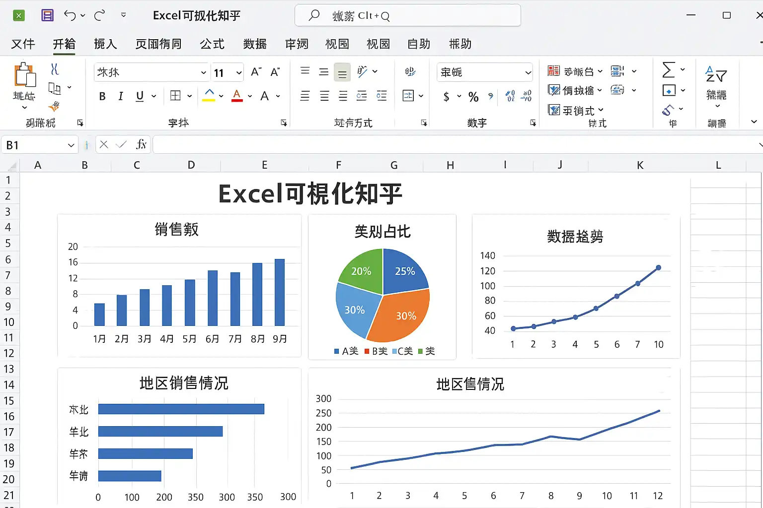The width and height of the screenshot is (763, 508).
Task: Open the 公式 ribbon tab
Action: [x=212, y=44]
